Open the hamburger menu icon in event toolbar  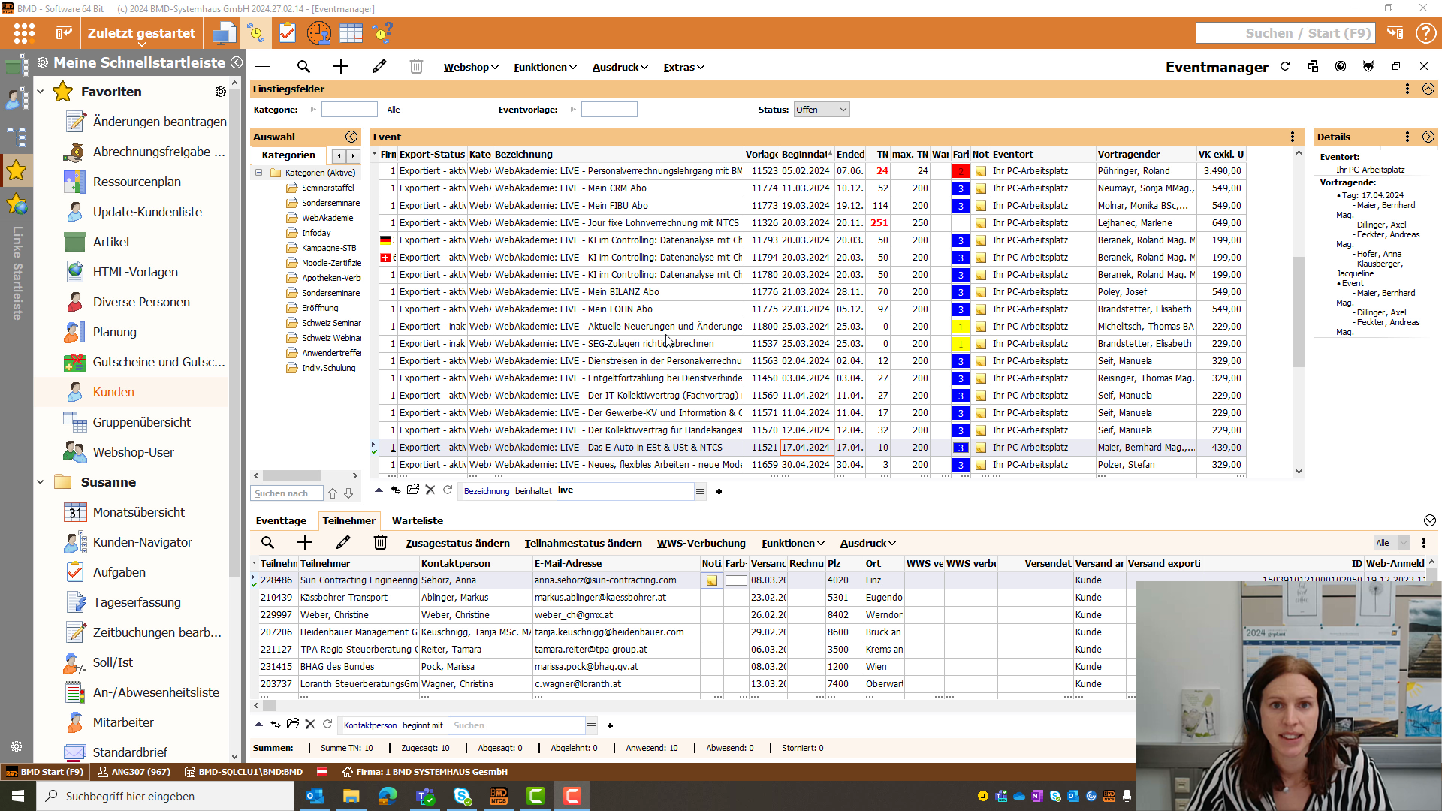(262, 67)
